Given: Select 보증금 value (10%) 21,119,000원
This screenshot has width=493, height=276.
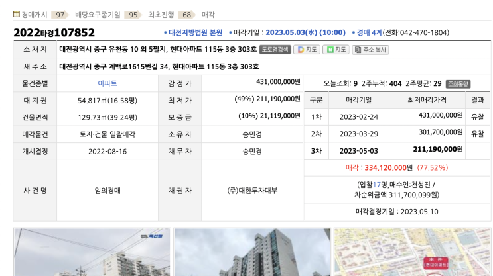Looking at the screenshot, I should 269,116.
